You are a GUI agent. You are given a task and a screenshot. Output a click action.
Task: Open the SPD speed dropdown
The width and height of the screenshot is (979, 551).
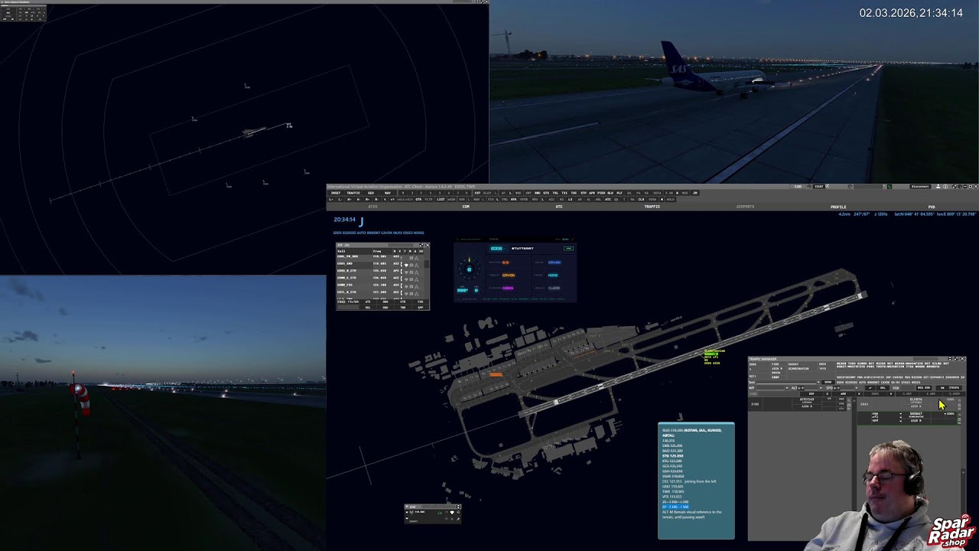coord(857,388)
